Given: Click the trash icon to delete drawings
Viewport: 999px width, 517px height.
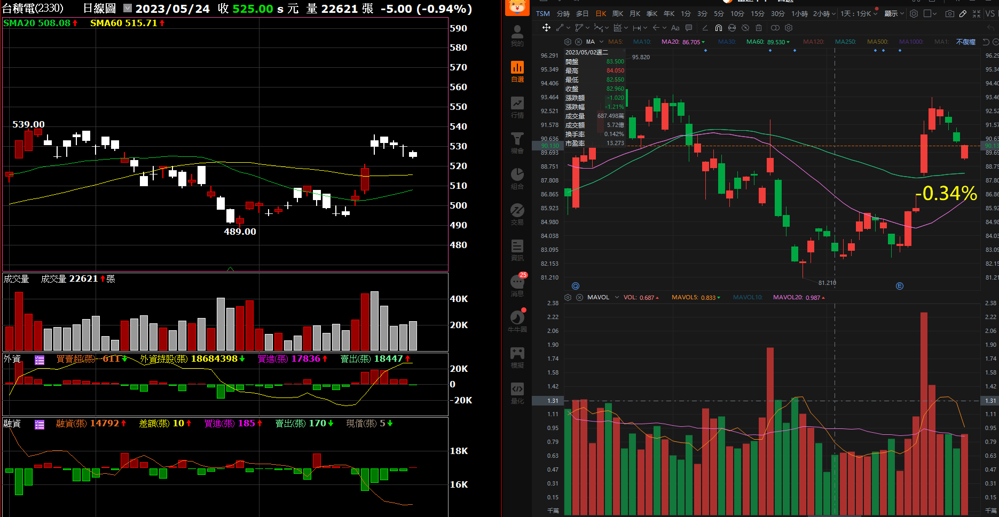Looking at the screenshot, I should click(x=759, y=28).
